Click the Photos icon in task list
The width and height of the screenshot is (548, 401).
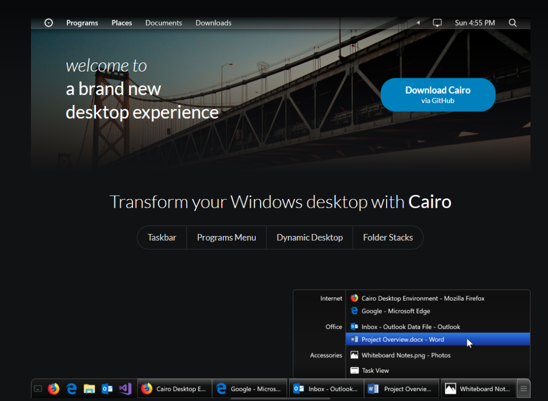coord(354,355)
